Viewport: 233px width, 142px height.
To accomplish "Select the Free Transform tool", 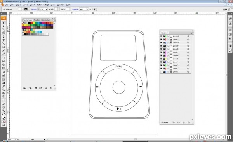I will [x=3, y=68].
